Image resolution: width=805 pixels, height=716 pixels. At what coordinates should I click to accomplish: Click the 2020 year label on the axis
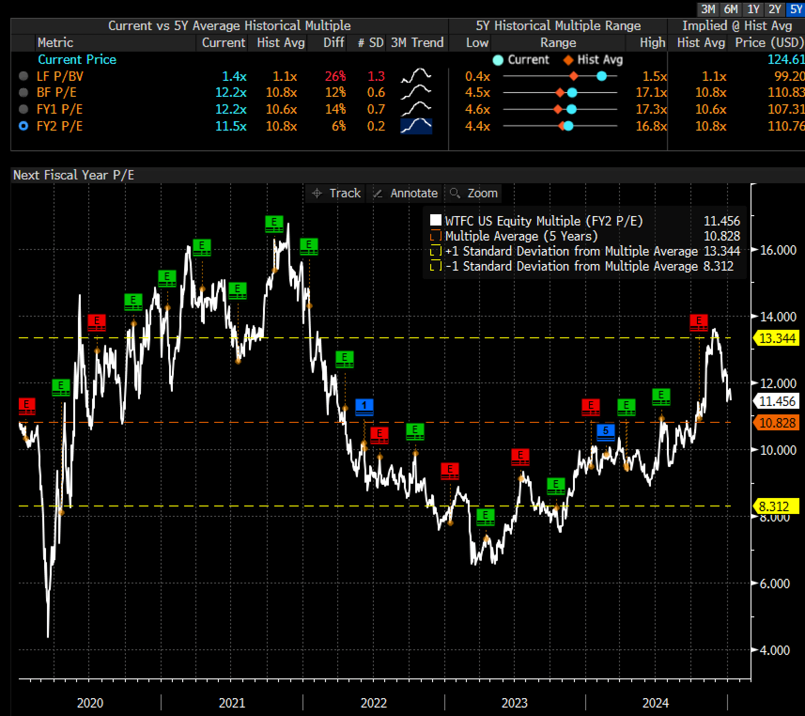click(x=90, y=703)
